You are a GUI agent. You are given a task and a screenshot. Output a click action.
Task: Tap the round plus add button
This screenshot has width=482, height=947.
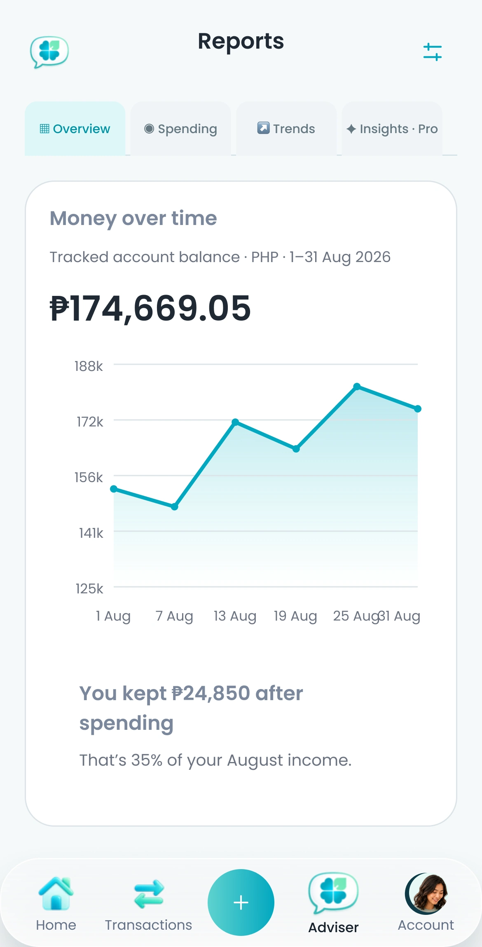click(241, 902)
